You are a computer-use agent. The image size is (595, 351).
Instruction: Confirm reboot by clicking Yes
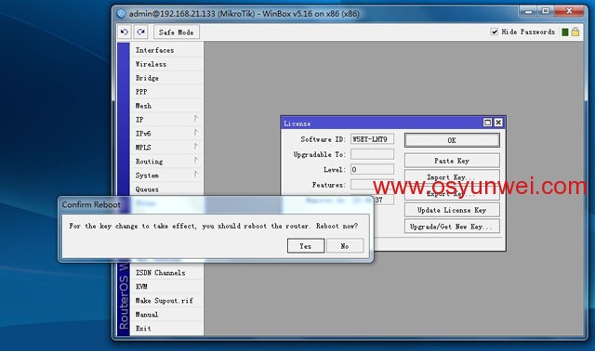coord(306,246)
